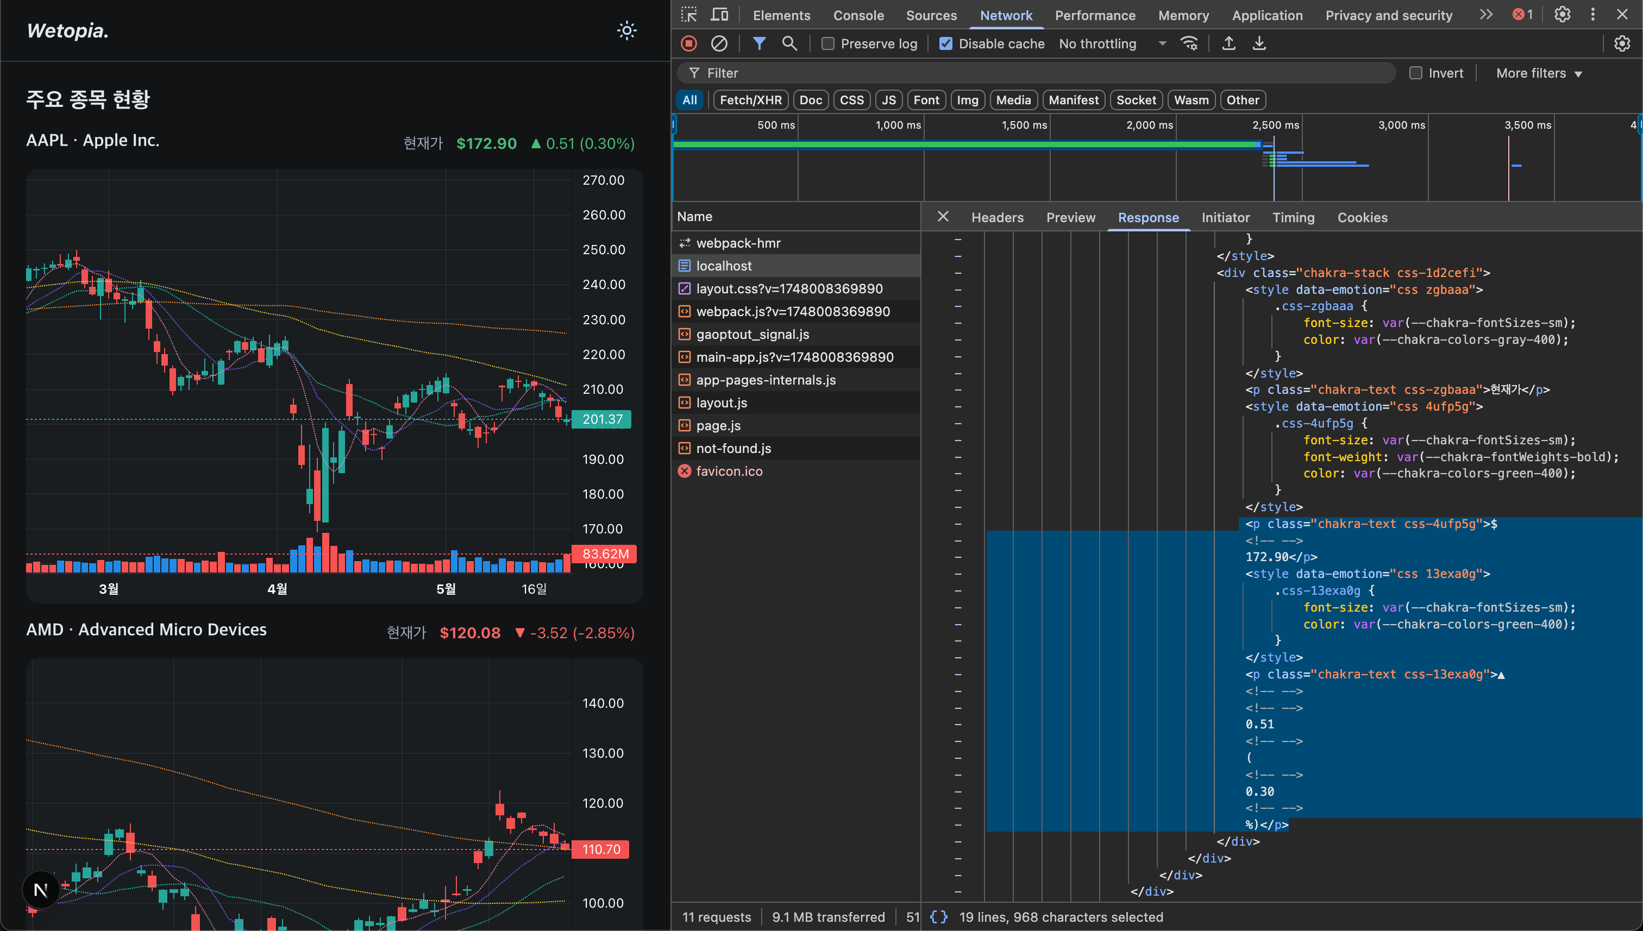Filter by Fetch/XHR requests

tap(751, 100)
